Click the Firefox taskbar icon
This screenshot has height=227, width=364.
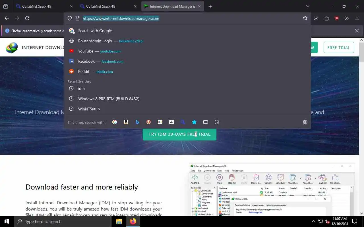(133, 221)
